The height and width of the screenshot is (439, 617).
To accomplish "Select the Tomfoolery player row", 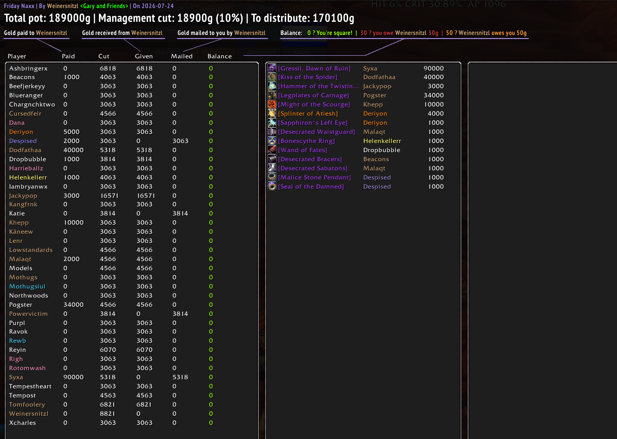I will (132, 405).
